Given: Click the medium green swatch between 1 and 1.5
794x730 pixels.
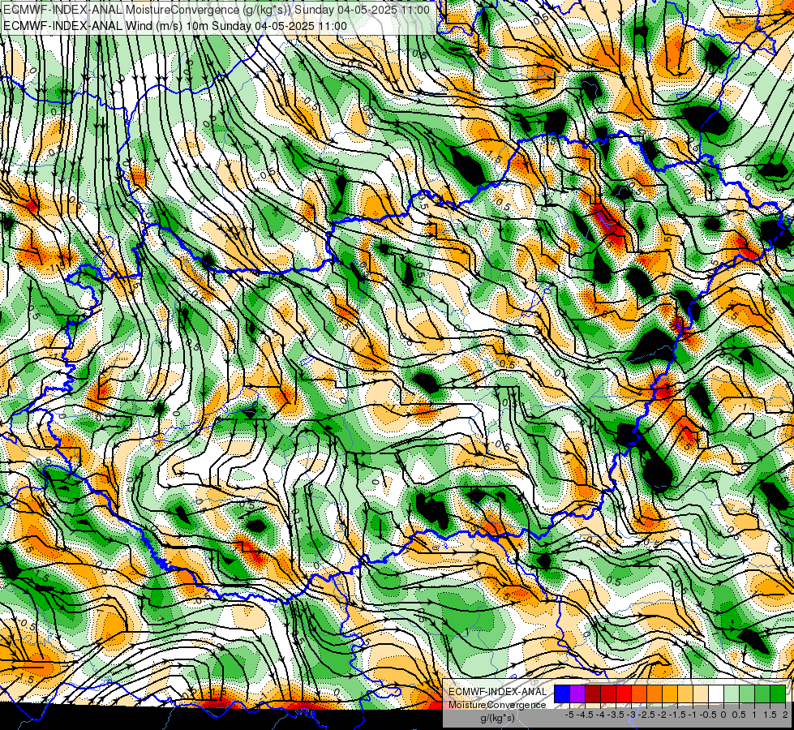Looking at the screenshot, I should coord(762,694).
